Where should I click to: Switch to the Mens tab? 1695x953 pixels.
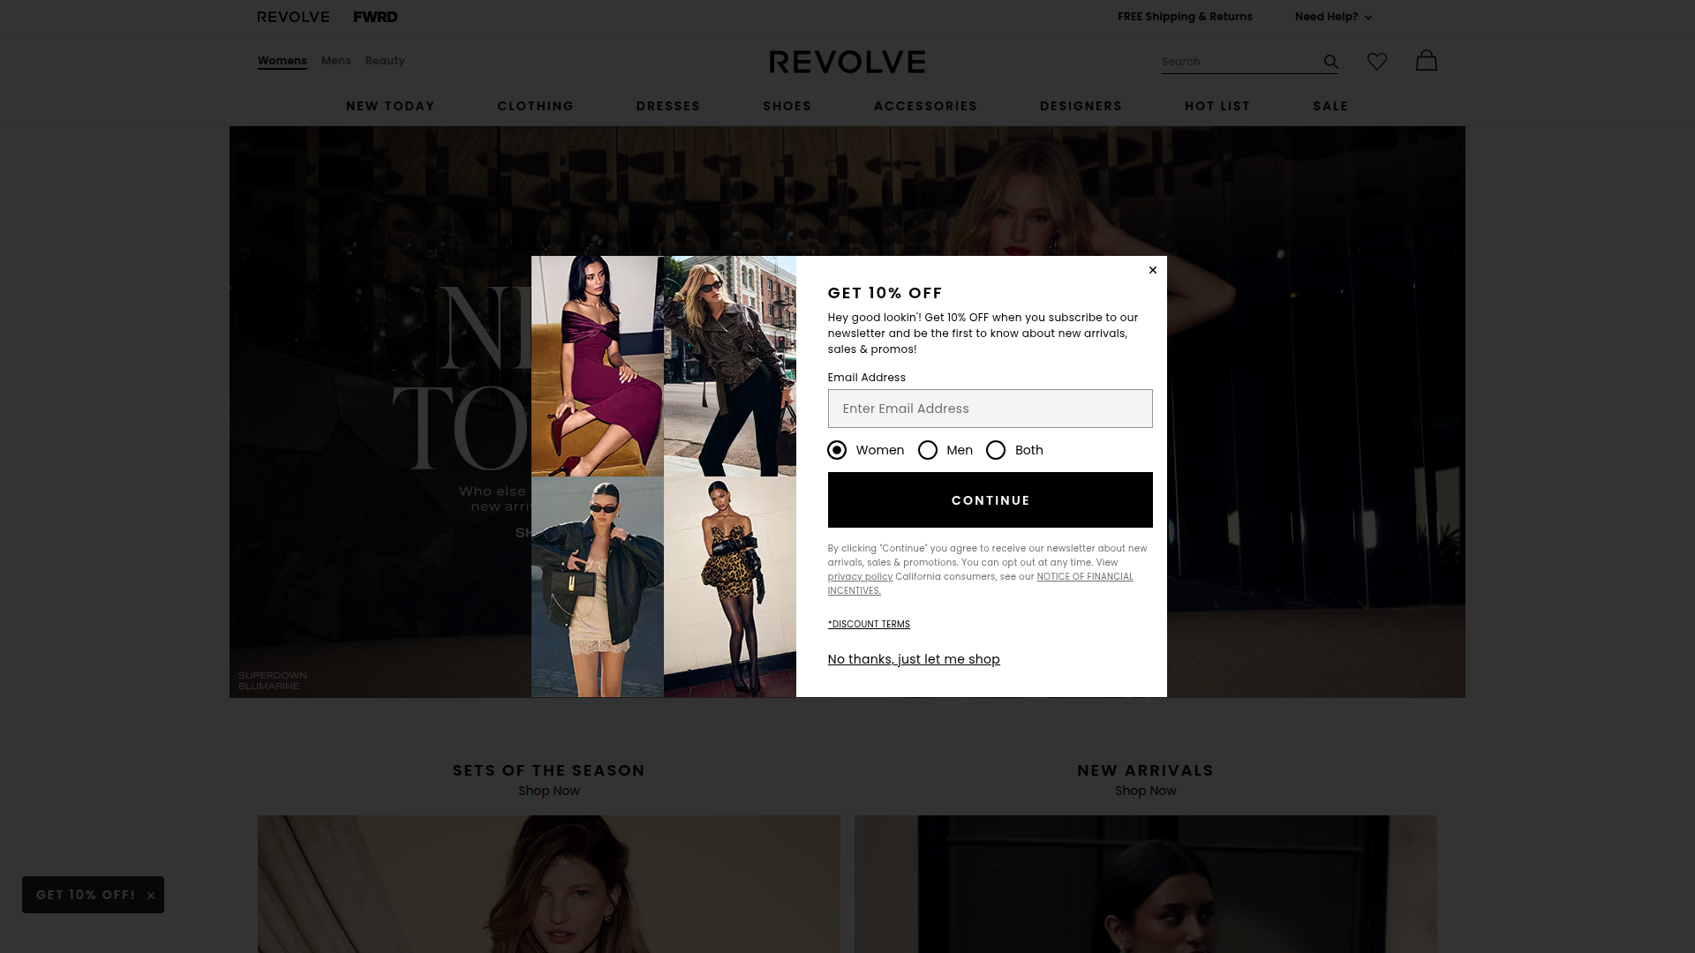click(x=336, y=60)
